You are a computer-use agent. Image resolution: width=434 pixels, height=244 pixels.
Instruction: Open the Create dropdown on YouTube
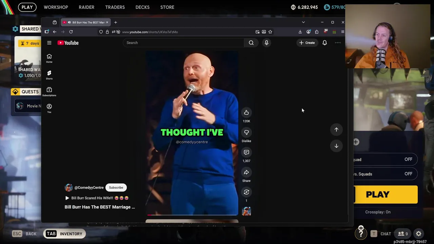click(x=307, y=43)
